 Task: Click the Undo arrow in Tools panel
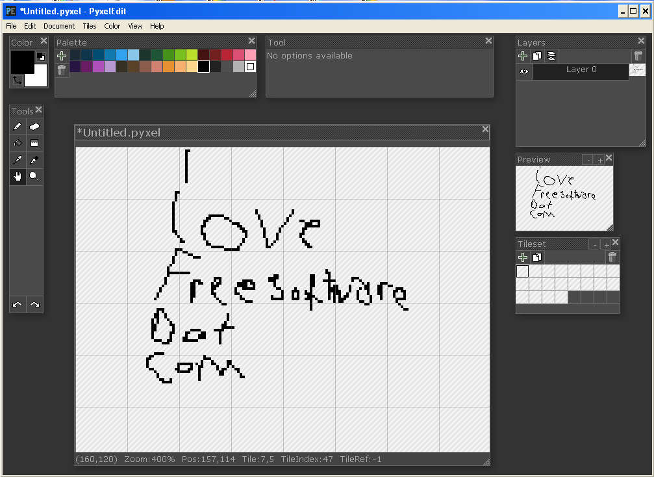click(x=18, y=305)
